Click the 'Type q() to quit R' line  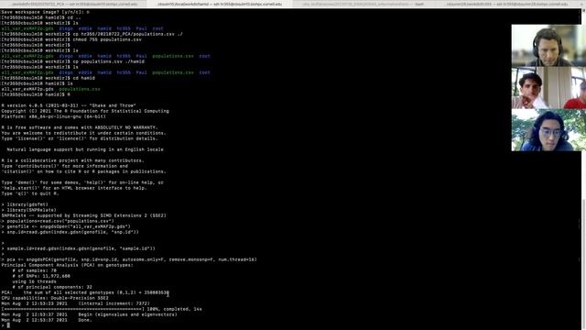pyautogui.click(x=30, y=193)
